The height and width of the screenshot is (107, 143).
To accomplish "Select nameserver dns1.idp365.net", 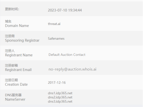I will [x=60, y=93].
